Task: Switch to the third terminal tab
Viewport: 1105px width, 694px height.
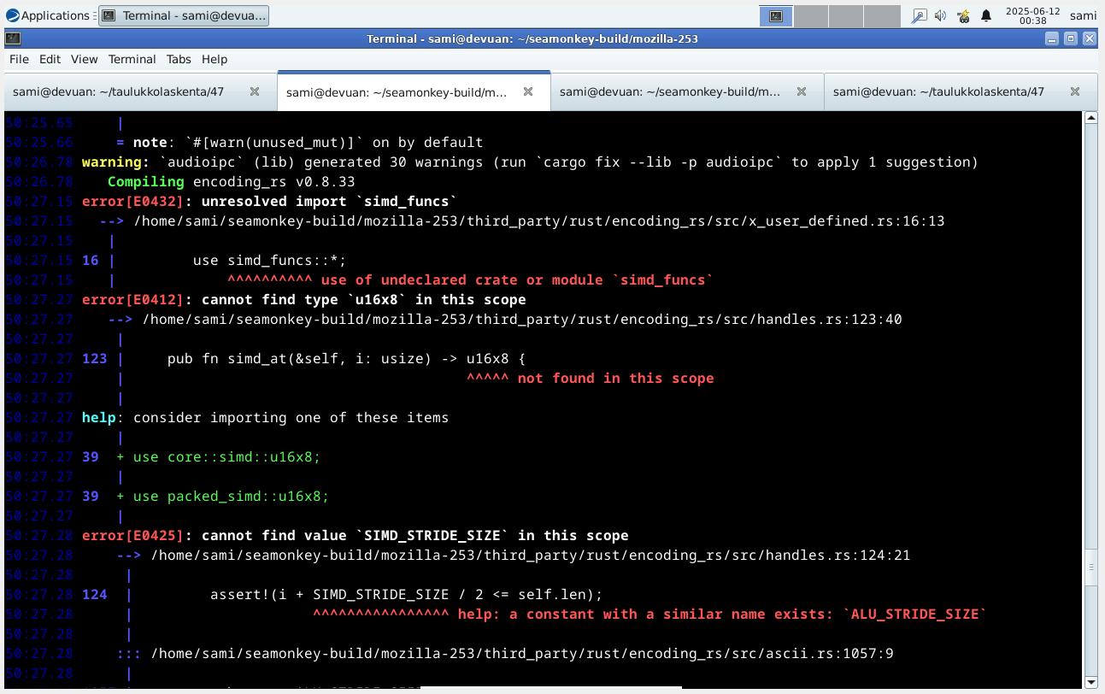Action: [x=670, y=91]
